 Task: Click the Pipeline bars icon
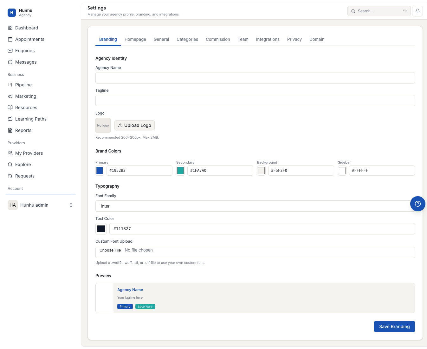pos(10,85)
